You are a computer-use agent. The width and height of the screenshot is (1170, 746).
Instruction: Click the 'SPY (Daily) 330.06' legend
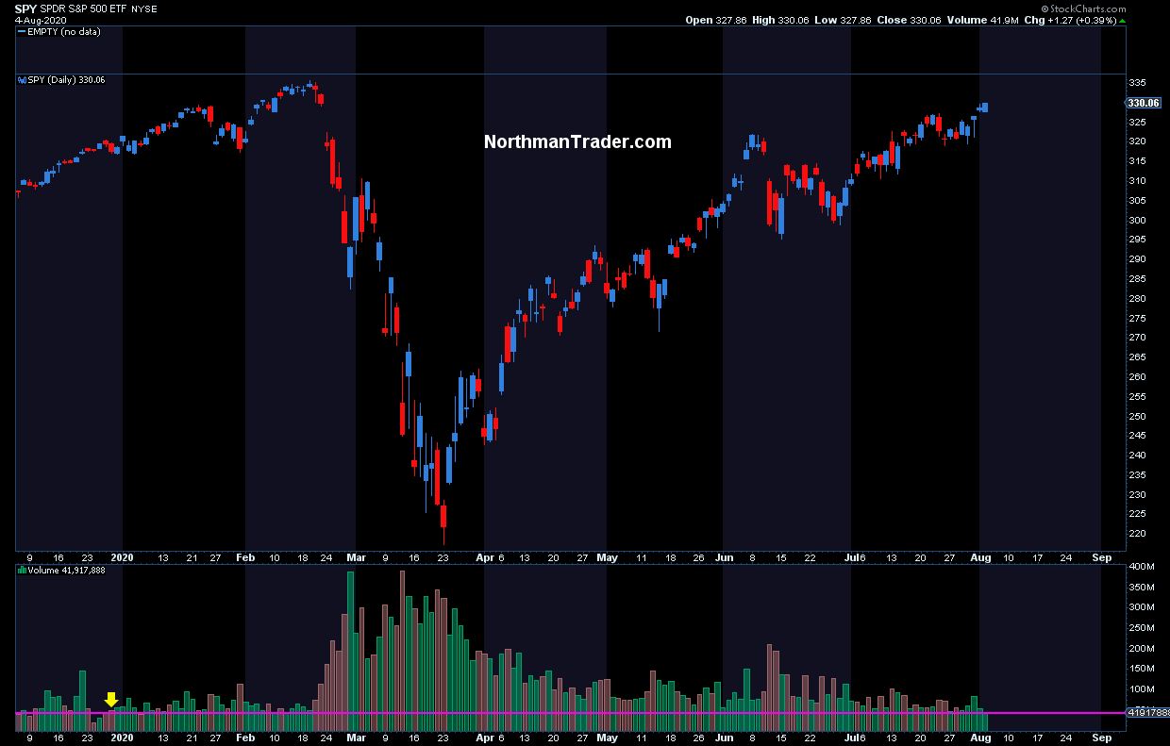pyautogui.click(x=66, y=80)
